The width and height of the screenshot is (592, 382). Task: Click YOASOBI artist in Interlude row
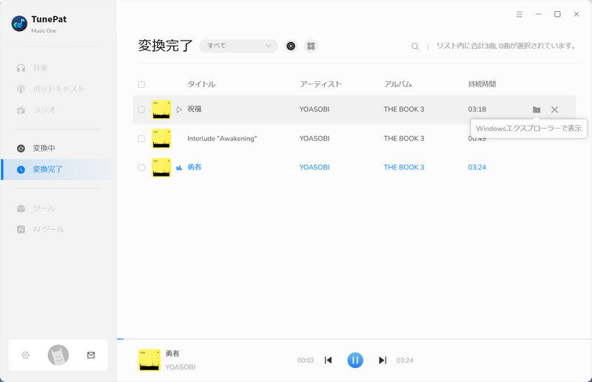click(314, 138)
